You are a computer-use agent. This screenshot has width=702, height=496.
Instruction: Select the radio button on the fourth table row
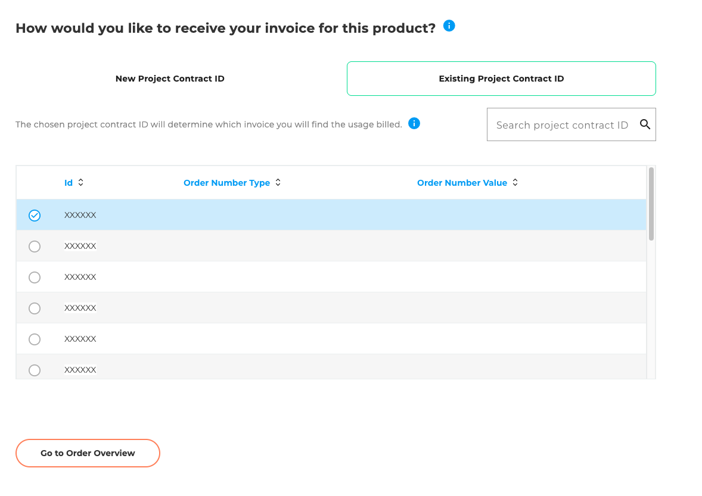tap(34, 308)
